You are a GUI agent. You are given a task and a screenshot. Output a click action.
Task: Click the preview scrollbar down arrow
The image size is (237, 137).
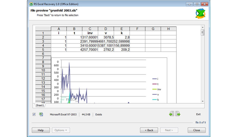pos(203,101)
